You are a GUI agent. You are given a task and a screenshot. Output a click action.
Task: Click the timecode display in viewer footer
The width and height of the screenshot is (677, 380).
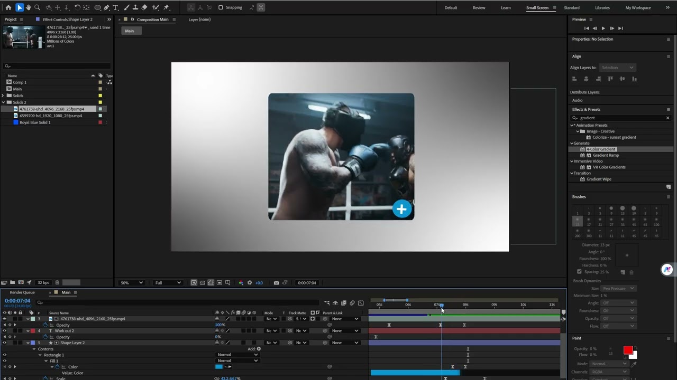(307, 283)
